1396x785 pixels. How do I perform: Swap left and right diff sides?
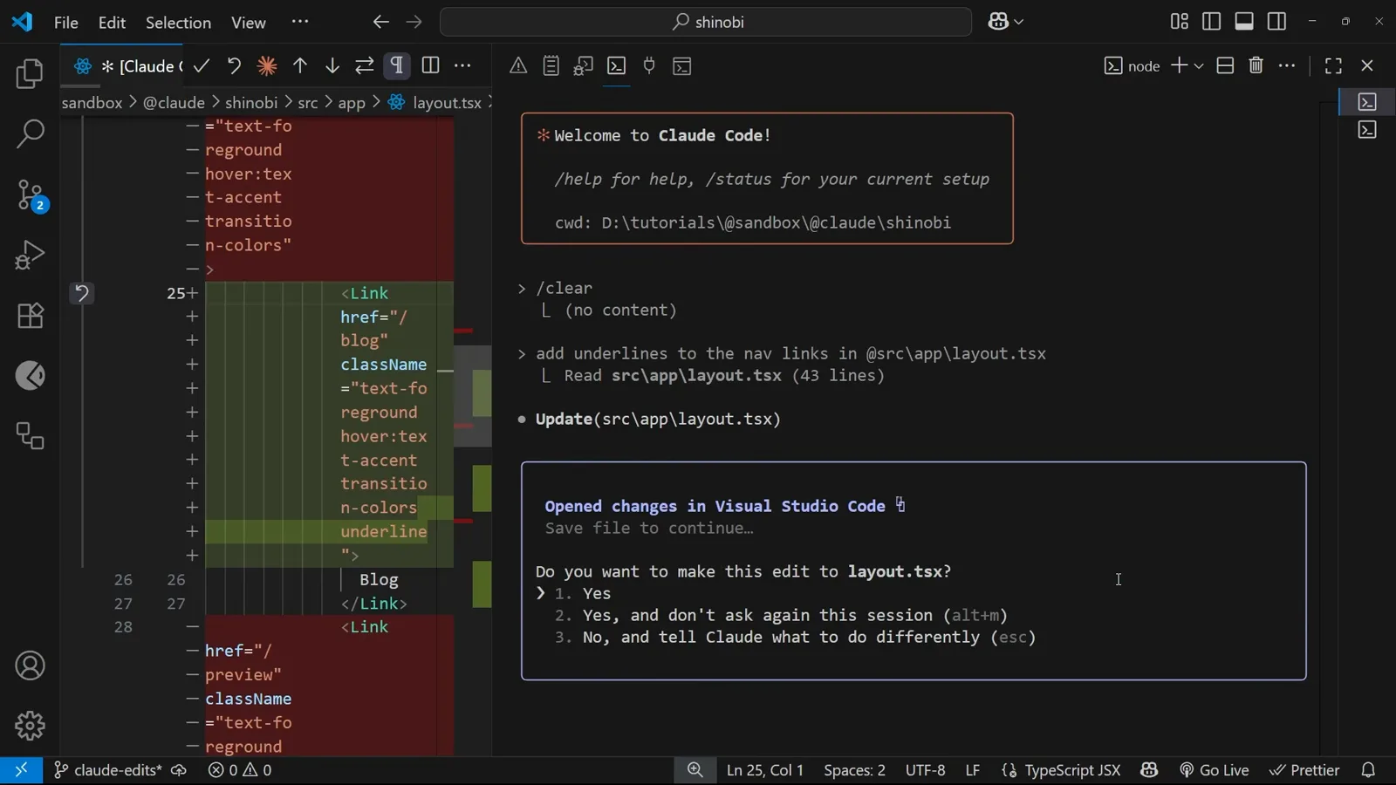(x=365, y=65)
